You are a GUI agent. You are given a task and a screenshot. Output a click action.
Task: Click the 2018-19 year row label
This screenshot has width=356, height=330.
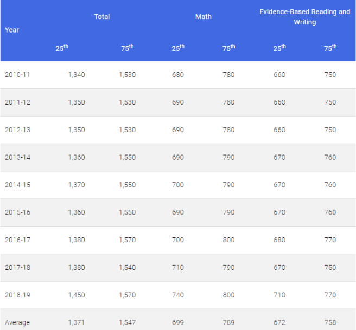(17, 295)
